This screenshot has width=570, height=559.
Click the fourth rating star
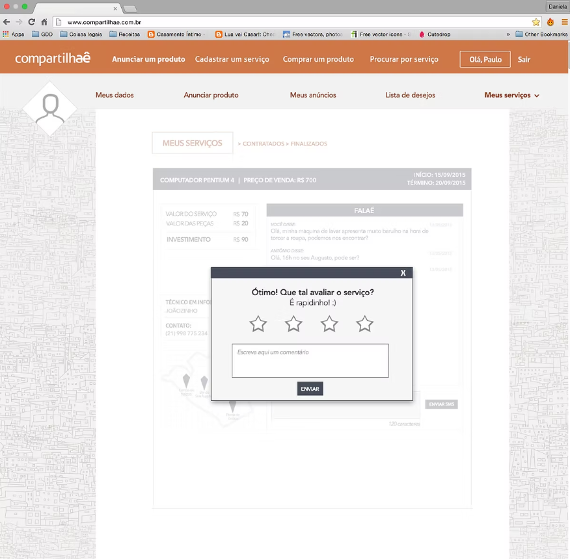click(x=364, y=324)
